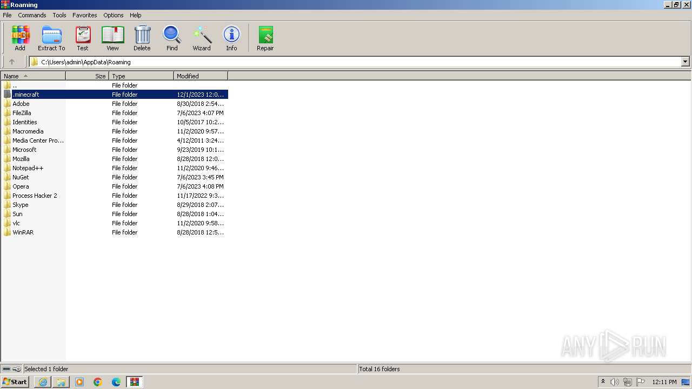Click the Skype folder icon
Image resolution: width=692 pixels, height=389 pixels.
[x=7, y=205]
